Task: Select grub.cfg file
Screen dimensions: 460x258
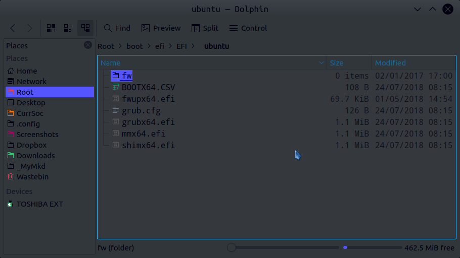Action: point(141,110)
